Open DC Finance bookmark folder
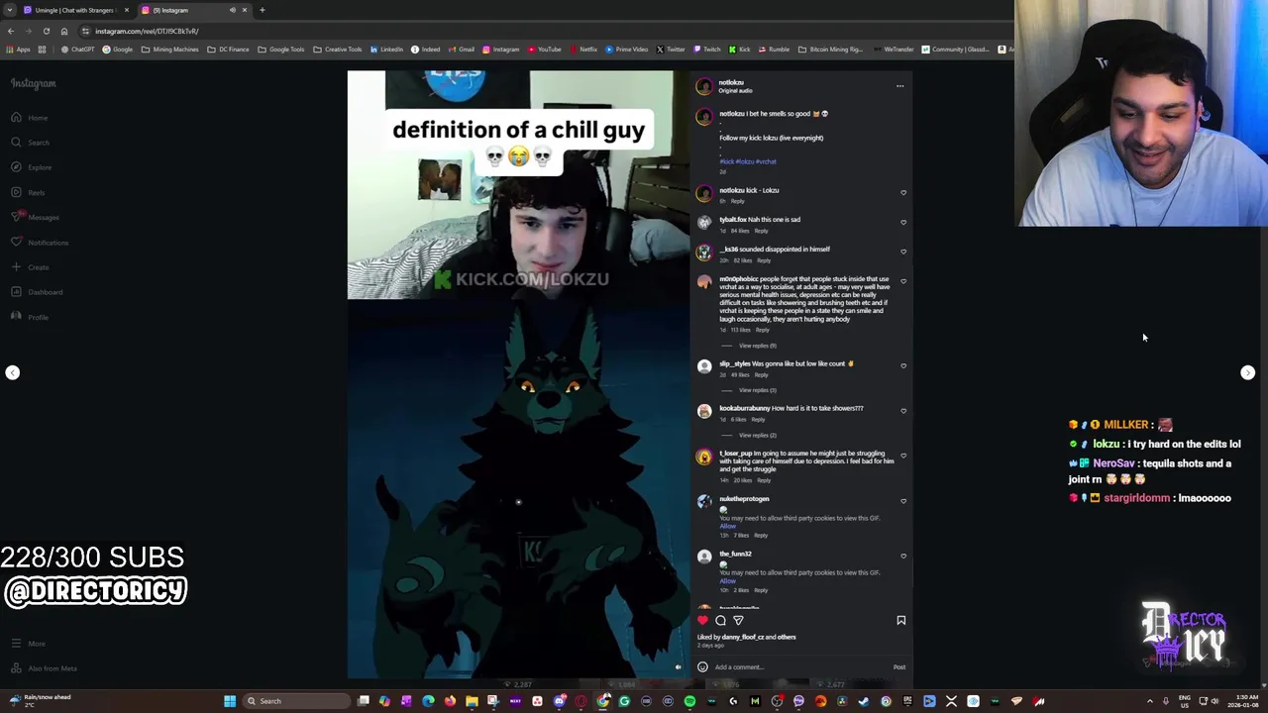Viewport: 1268px width, 713px height. (228, 50)
